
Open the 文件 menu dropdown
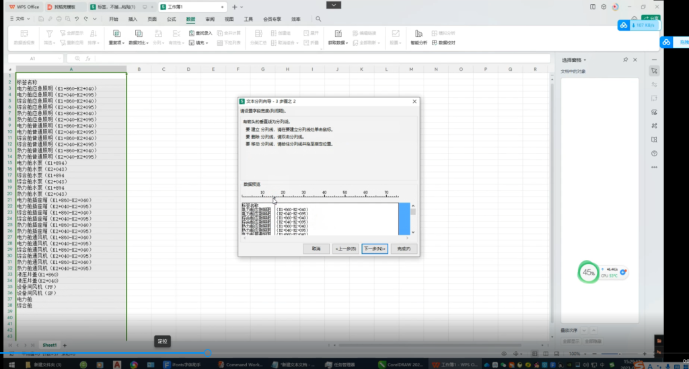[22, 20]
